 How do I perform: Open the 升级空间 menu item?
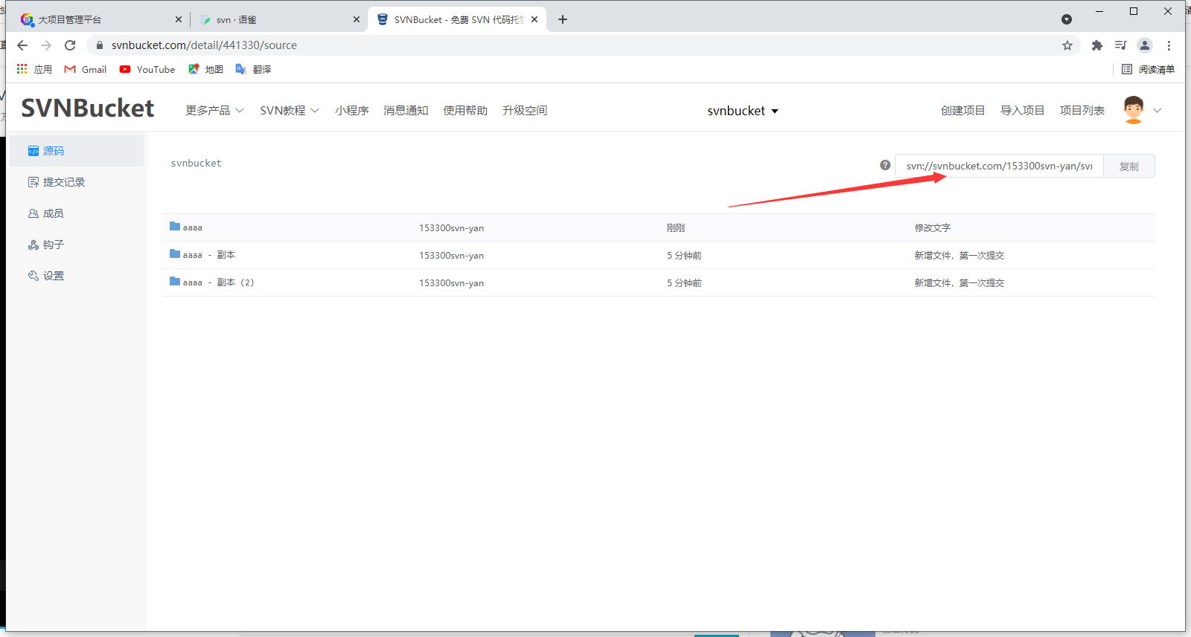click(x=525, y=110)
